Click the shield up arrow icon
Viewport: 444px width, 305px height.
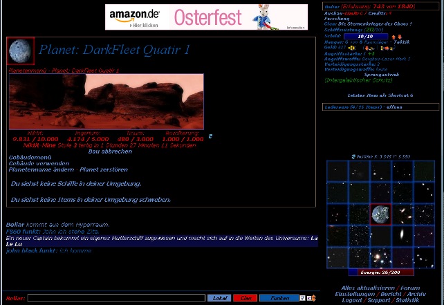tap(394, 37)
